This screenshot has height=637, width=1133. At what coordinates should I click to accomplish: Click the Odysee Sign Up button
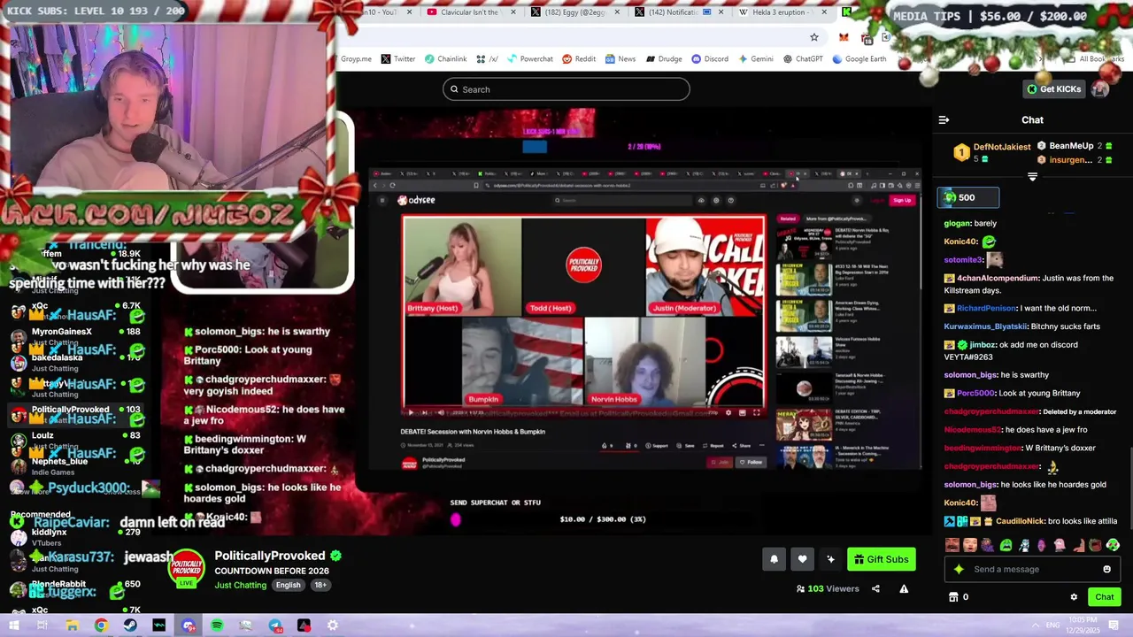click(x=901, y=200)
